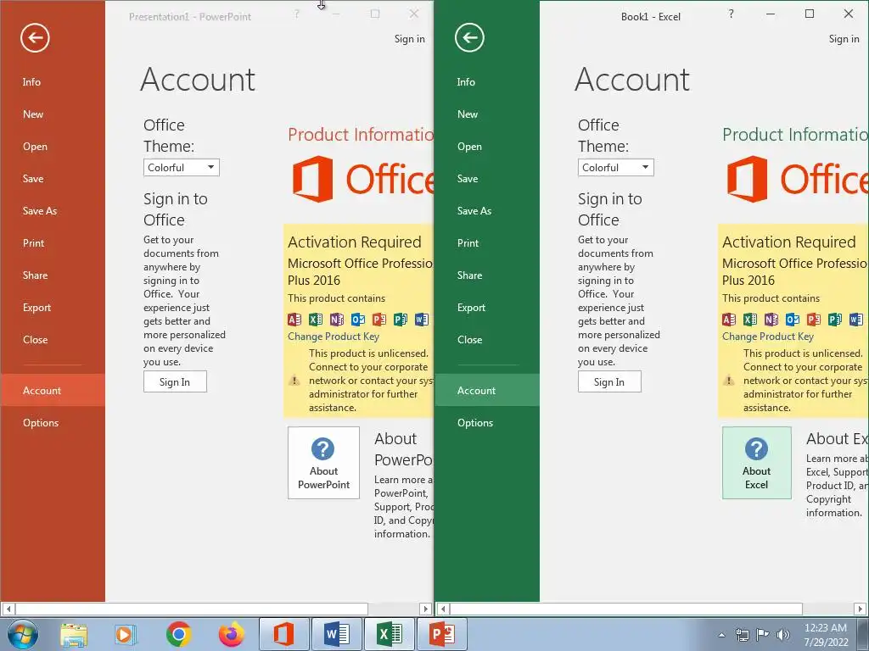
Task: Click the PowerPoint horizontal scrollbar track
Action: [x=394, y=609]
